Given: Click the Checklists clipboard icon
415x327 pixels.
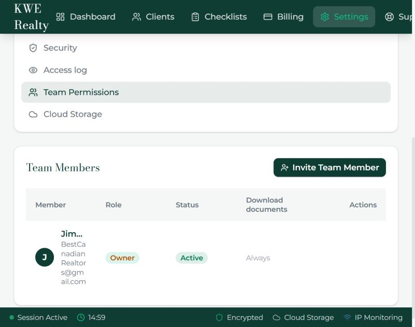Looking at the screenshot, I should pyautogui.click(x=196, y=17).
